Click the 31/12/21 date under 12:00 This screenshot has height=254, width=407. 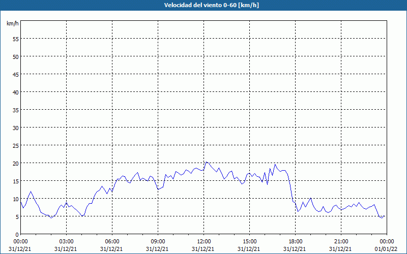tap(203, 249)
